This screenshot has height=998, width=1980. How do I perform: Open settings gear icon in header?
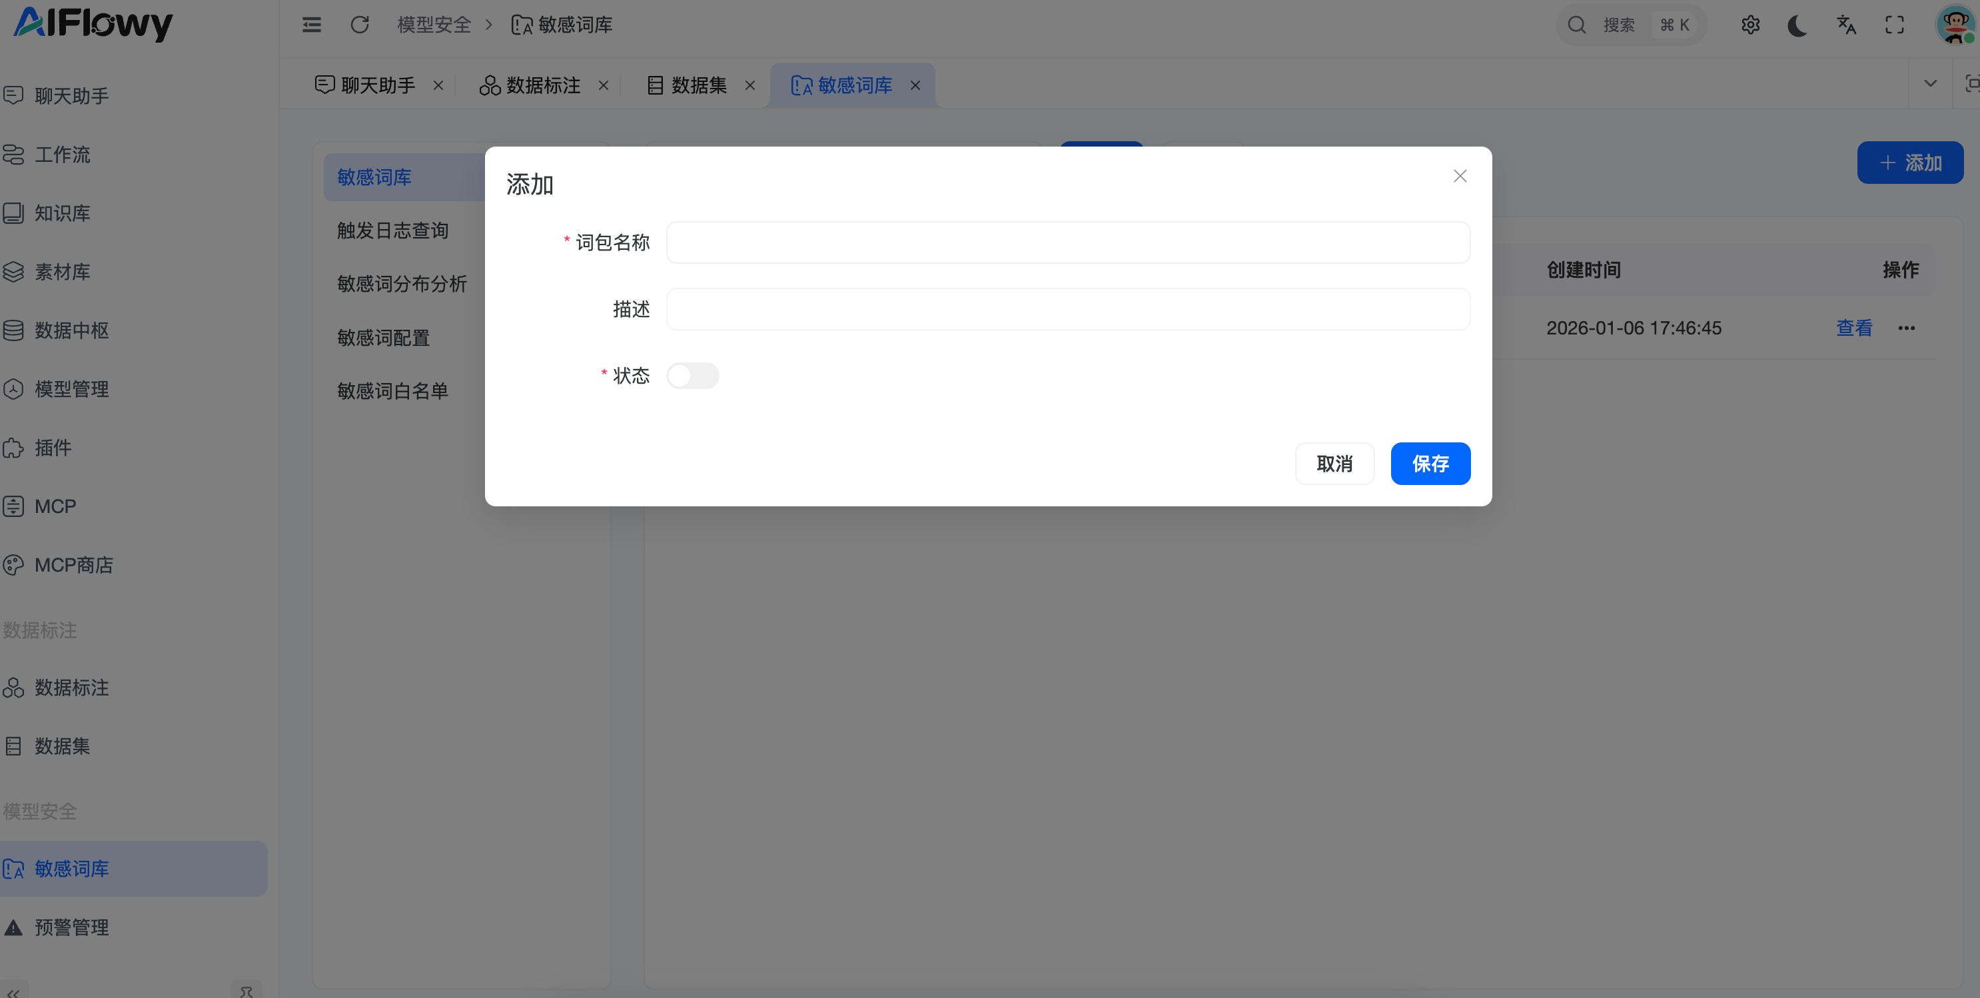(1750, 25)
